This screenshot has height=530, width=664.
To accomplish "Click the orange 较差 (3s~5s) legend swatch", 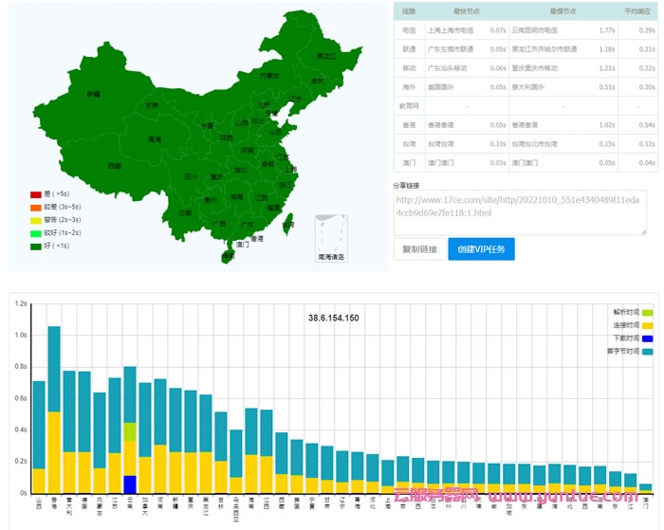I will [x=36, y=206].
